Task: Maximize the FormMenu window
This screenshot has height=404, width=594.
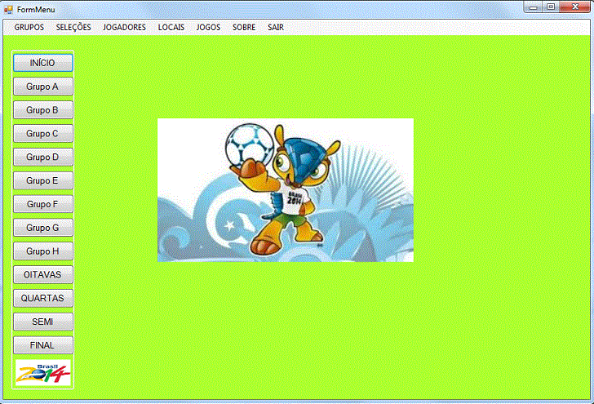Action: pos(551,7)
